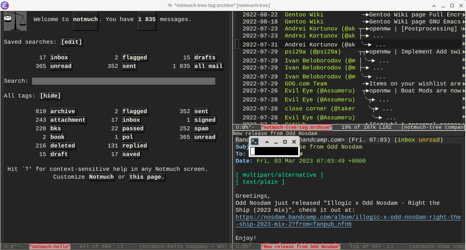Open the all mail saved search
Image resolution: width=466 pixels, height=250 pixels.
tap(208, 66)
